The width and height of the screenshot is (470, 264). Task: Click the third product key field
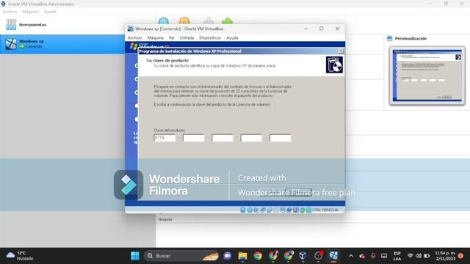(x=223, y=138)
